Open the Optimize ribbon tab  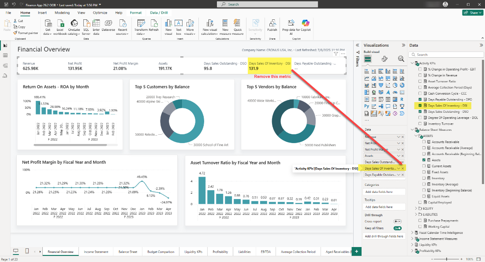[x=100, y=13]
